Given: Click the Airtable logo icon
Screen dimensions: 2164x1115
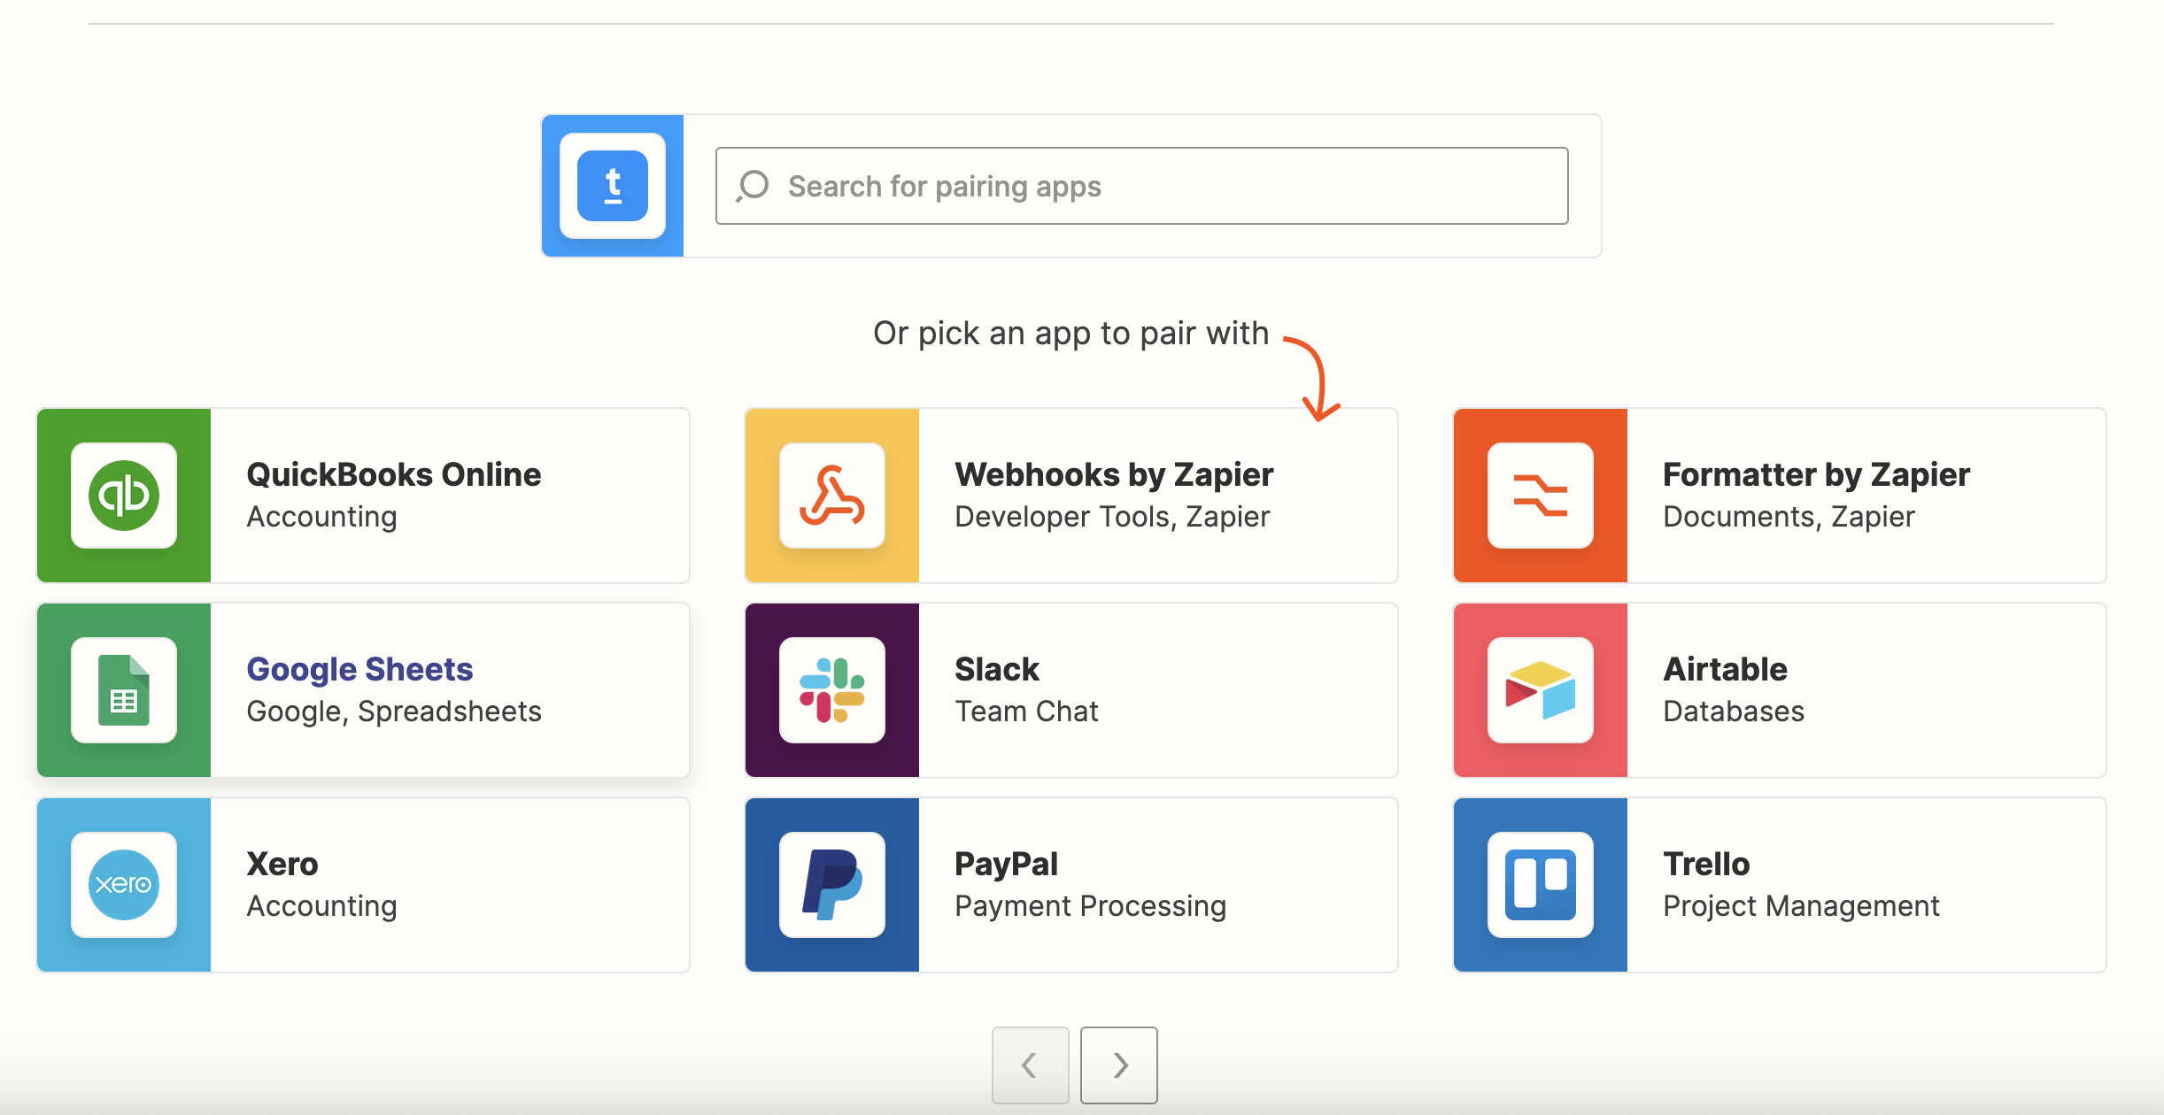Looking at the screenshot, I should [x=1541, y=690].
